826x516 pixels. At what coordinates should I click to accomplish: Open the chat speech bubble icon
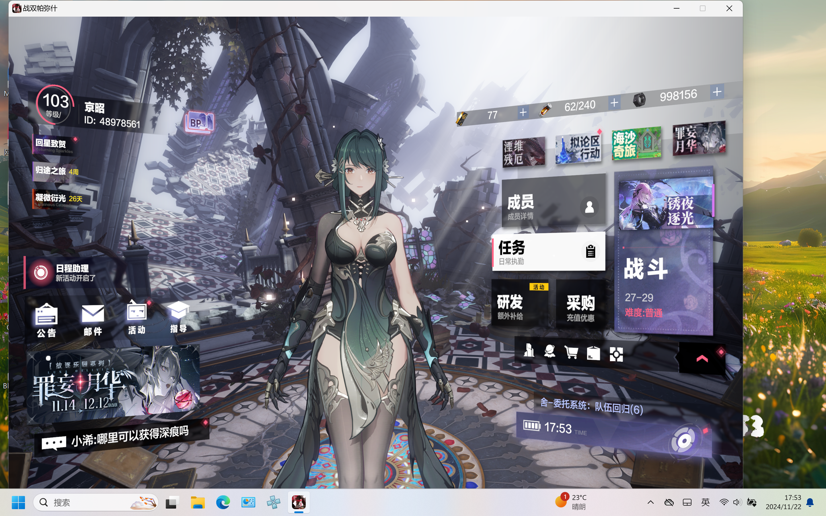coord(54,443)
